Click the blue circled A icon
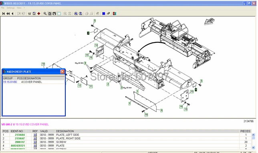This screenshot has height=153, width=258. coord(76,14)
